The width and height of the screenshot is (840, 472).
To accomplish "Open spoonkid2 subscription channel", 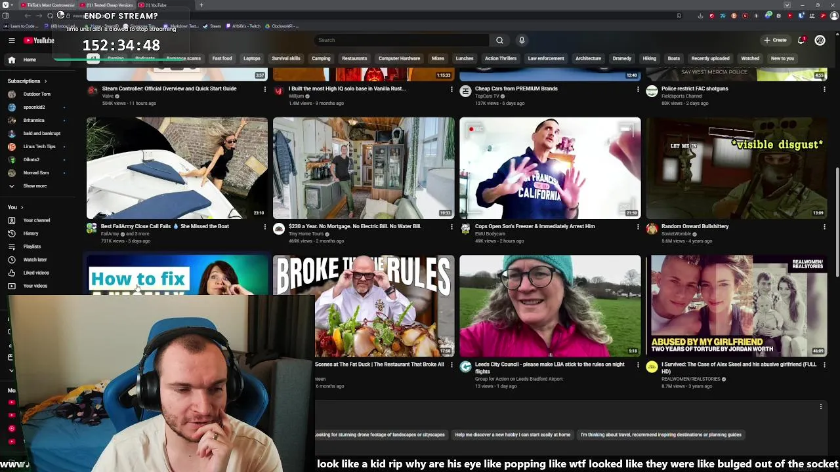I will [x=34, y=107].
